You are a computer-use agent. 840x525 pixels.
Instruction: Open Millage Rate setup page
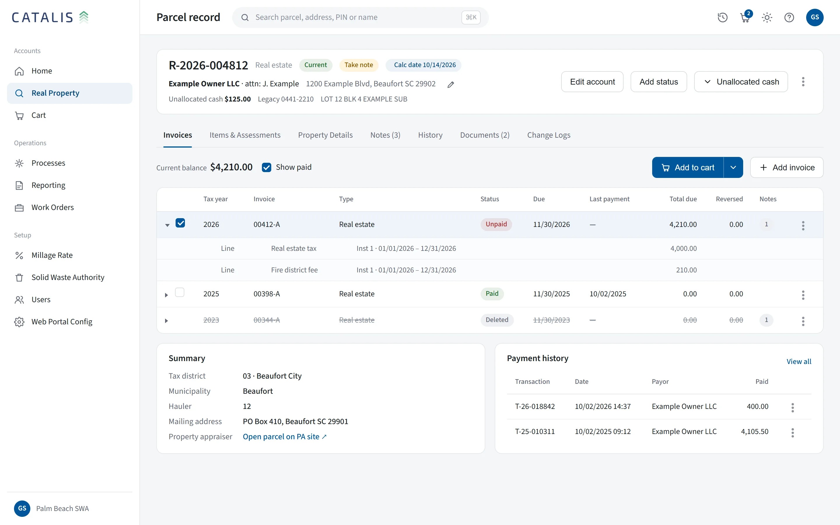69,255
